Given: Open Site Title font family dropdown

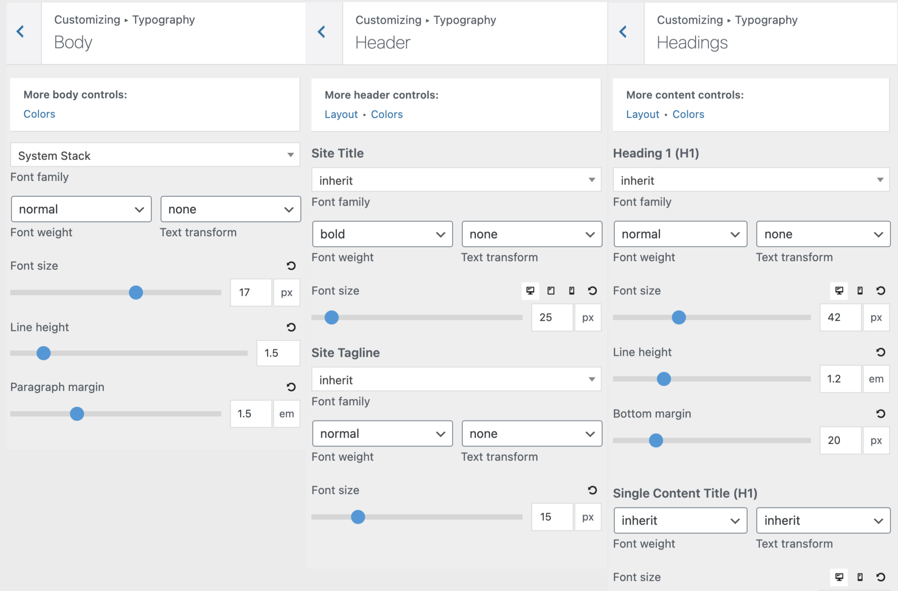Looking at the screenshot, I should [456, 180].
